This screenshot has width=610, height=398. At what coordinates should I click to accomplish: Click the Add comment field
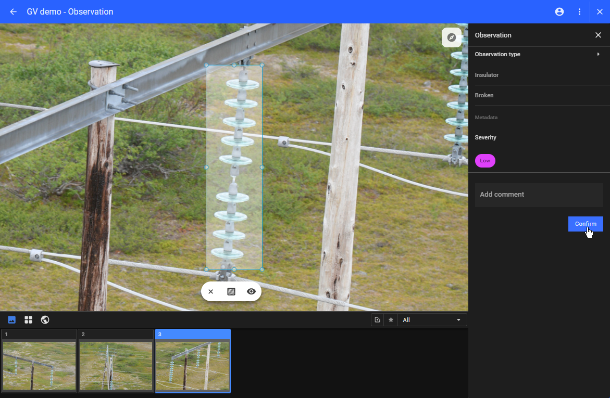[x=539, y=195]
